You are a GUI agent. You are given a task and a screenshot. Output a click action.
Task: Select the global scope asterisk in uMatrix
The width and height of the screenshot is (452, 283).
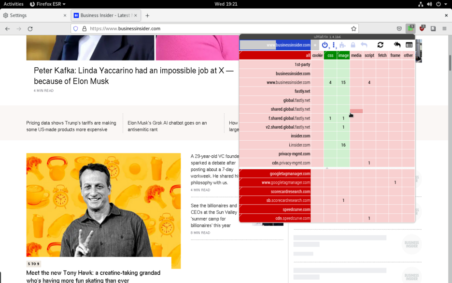click(x=315, y=45)
